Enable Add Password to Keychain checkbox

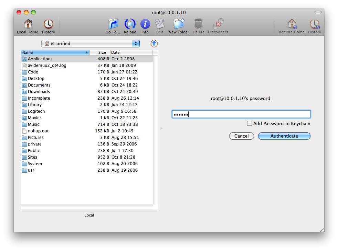(x=250, y=123)
